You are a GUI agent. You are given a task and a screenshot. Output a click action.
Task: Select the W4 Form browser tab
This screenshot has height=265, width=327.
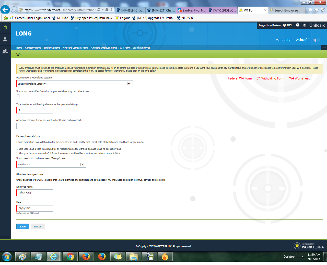tap(250, 10)
